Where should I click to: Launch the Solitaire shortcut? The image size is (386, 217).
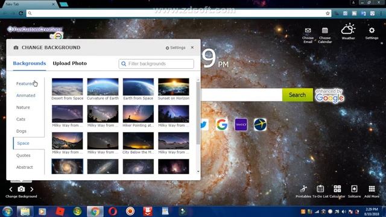[x=354, y=192]
